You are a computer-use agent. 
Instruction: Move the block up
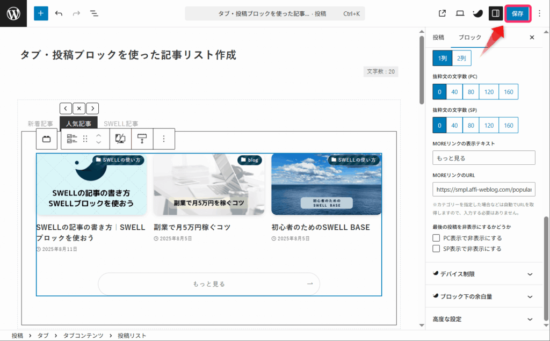point(99,135)
